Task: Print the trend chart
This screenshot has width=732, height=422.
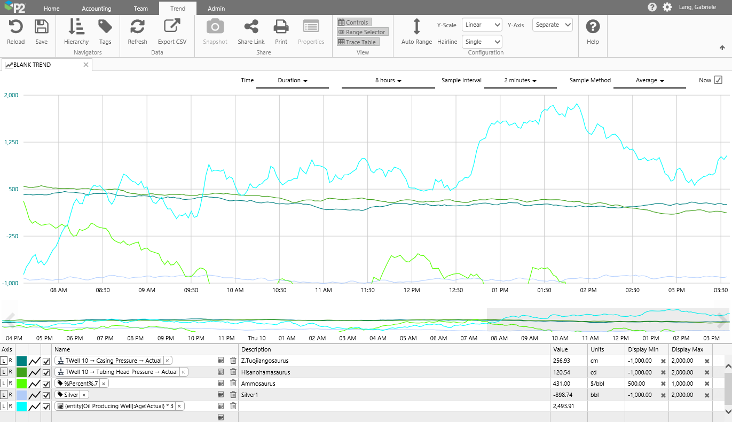Action: point(281,27)
